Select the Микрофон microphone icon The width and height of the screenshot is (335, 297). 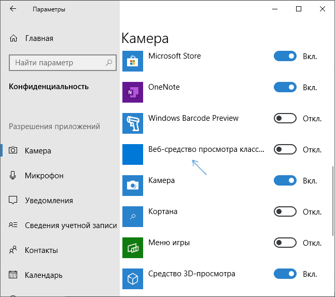[12, 175]
